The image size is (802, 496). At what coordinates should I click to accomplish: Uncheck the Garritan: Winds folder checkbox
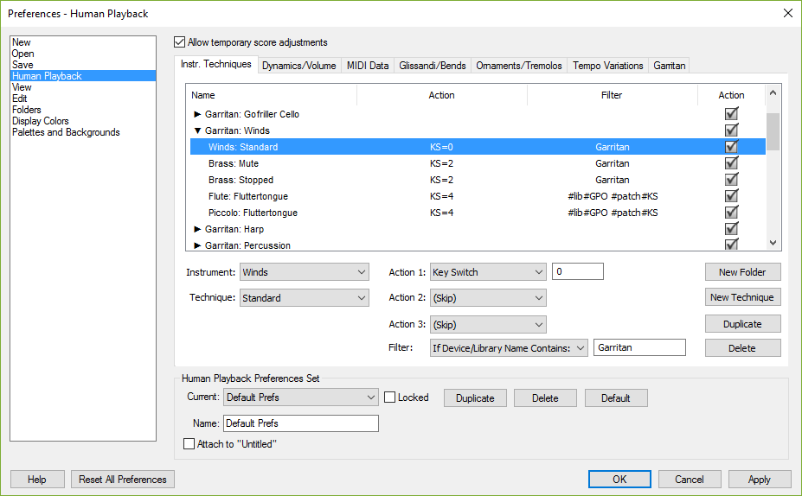pos(731,130)
